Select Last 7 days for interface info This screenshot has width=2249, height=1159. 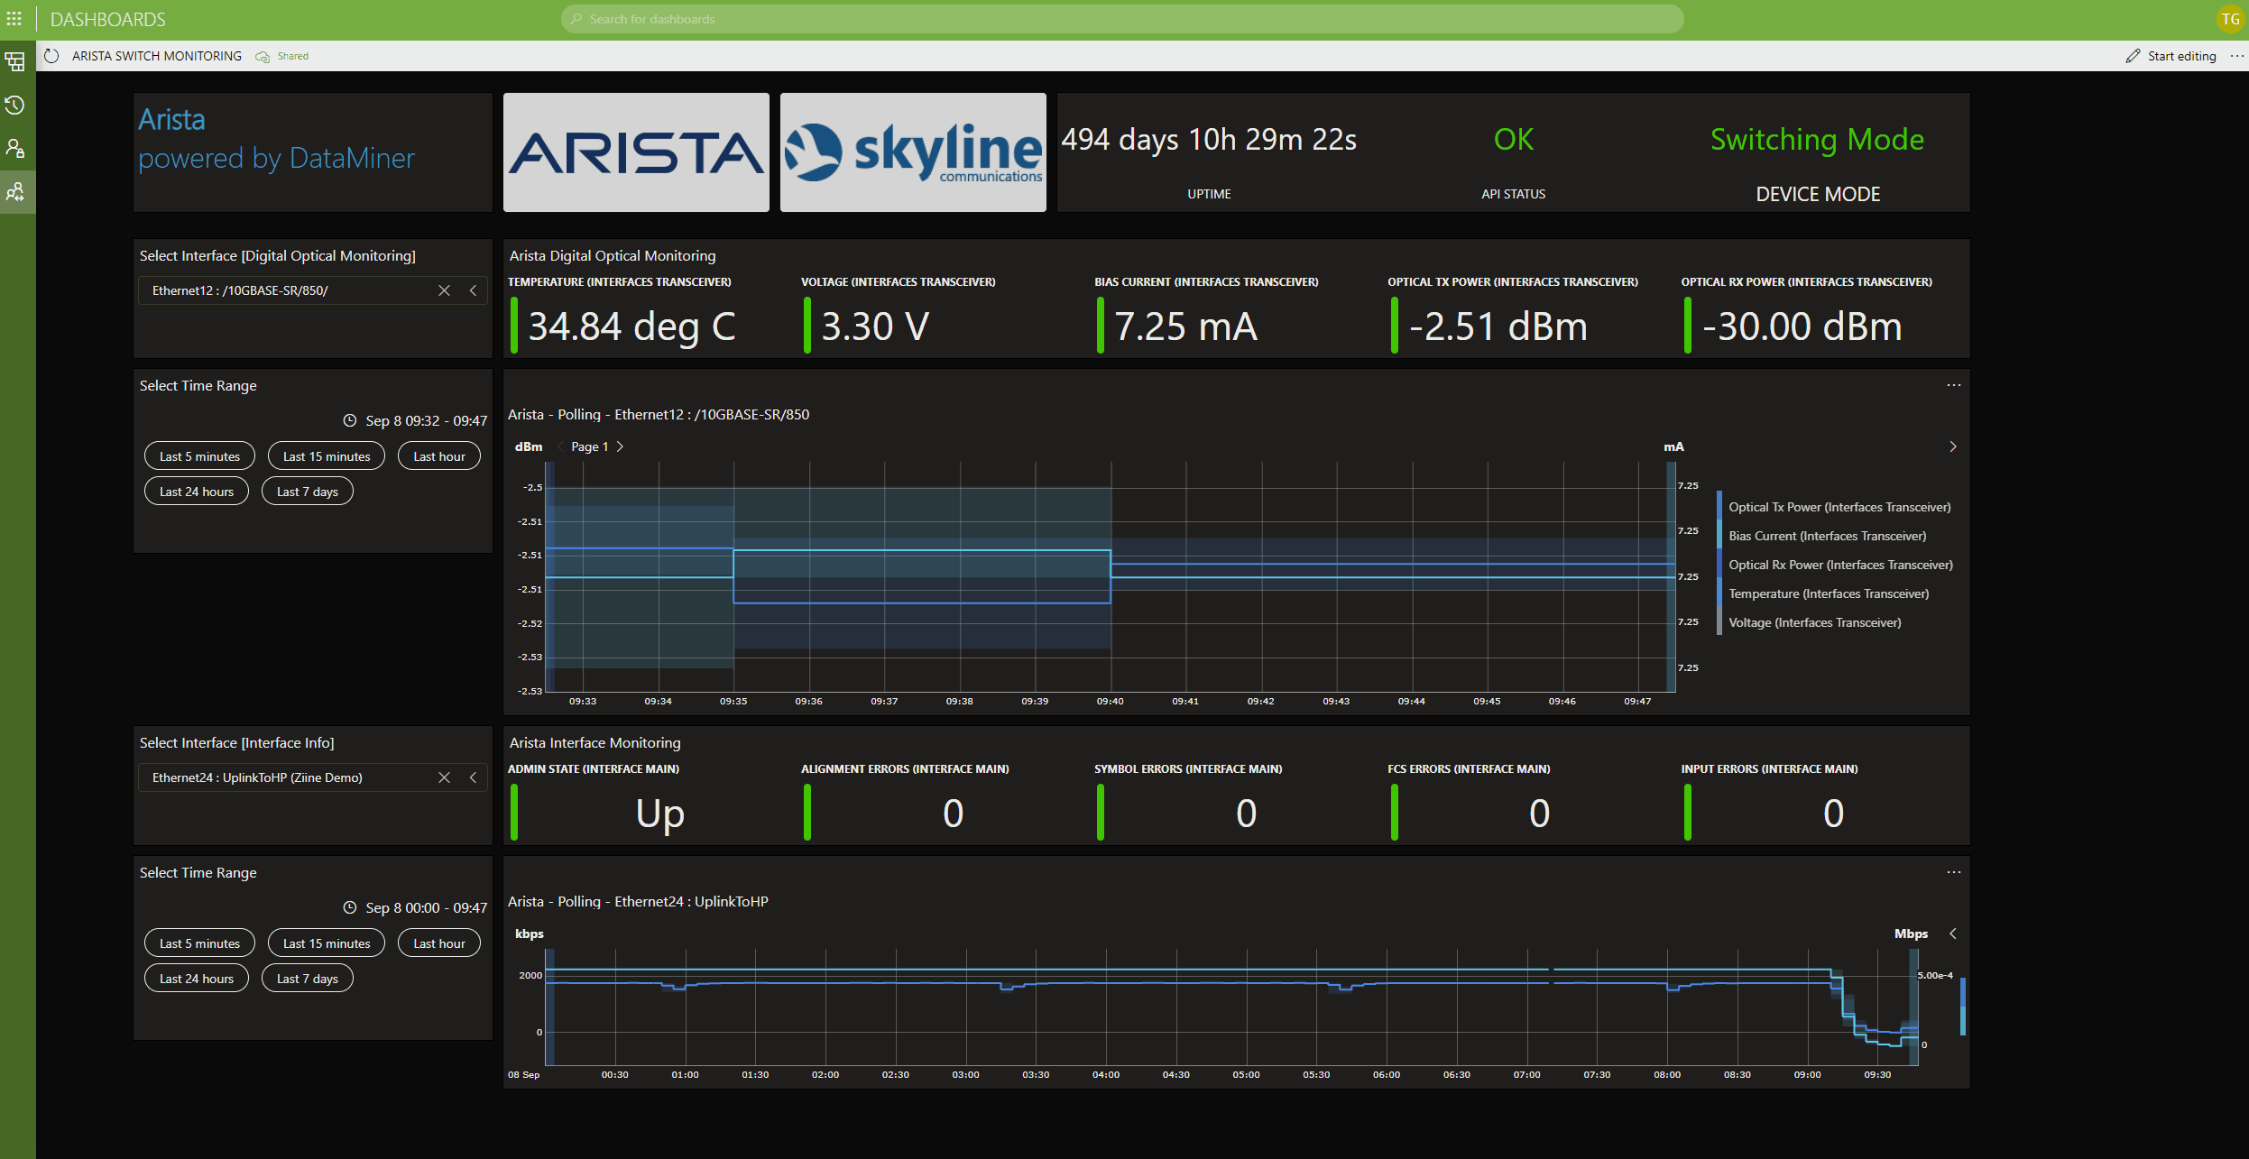pyautogui.click(x=308, y=979)
